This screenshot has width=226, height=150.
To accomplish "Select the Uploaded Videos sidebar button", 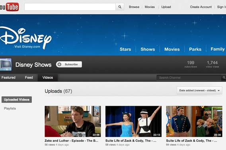I will point(17,99).
